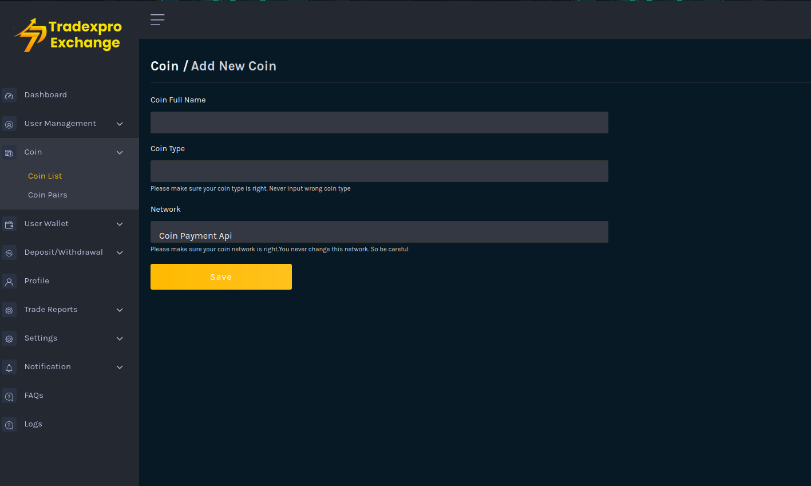Click the Trade Reports gear icon

point(9,310)
